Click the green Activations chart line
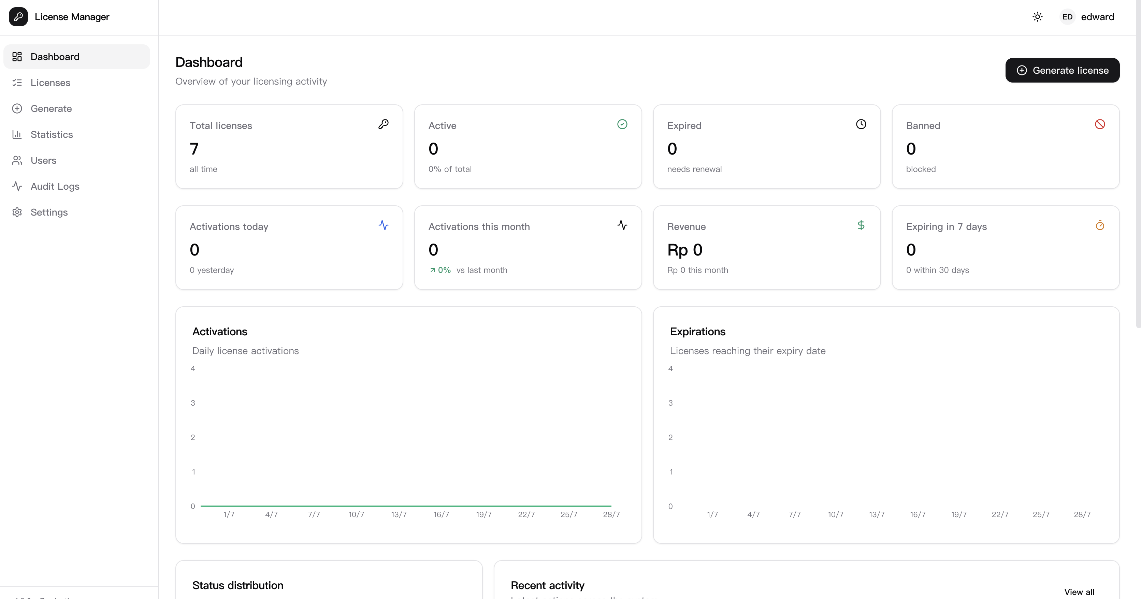Image resolution: width=1141 pixels, height=599 pixels. click(x=406, y=506)
